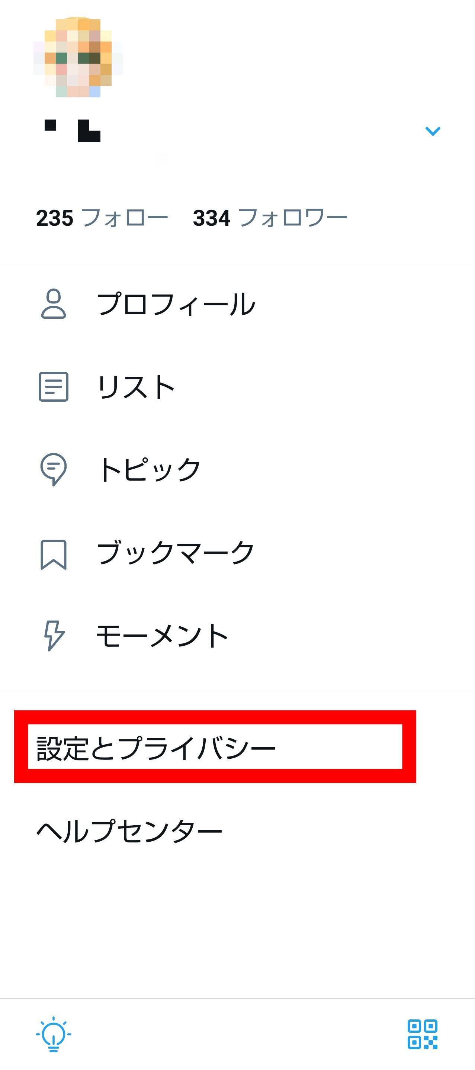The width and height of the screenshot is (475, 1070).
Task: Tap the bookmark ribbon icon
Action: [54, 555]
